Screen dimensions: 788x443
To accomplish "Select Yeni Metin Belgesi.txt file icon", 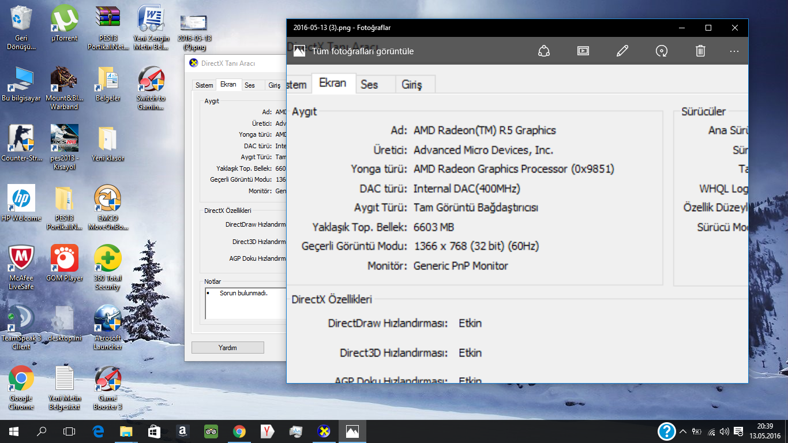I will pyautogui.click(x=65, y=387).
